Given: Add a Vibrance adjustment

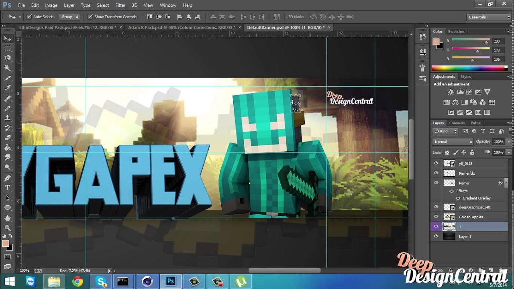Looking at the screenshot, I should coord(487,92).
